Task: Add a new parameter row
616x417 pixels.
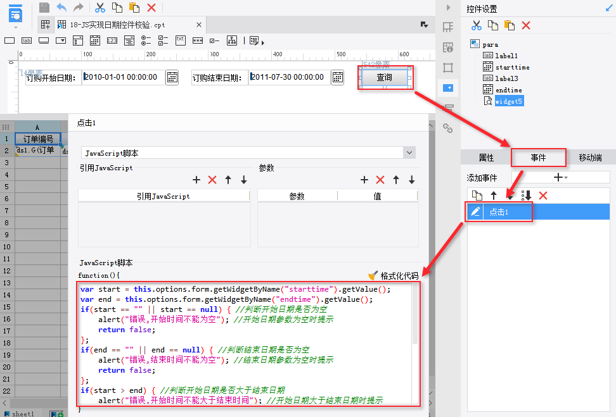Action: (364, 180)
